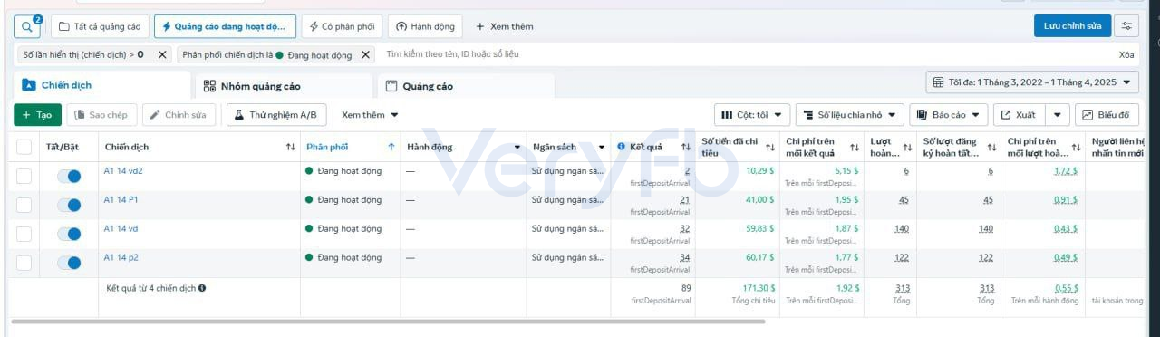1160x337 pixels.
Task: Select the 'Hành động' view filter
Action: (425, 26)
